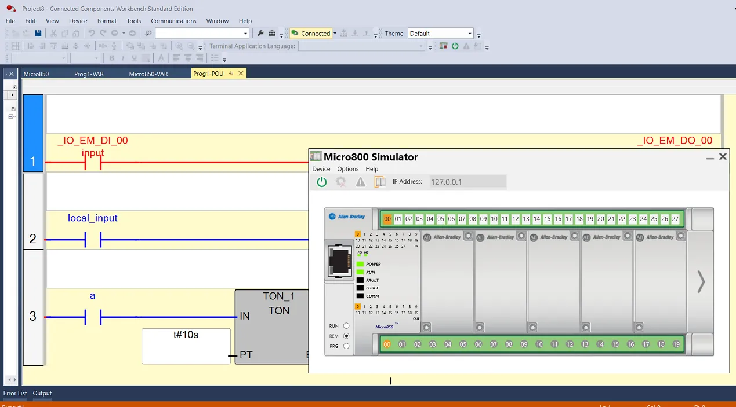
Task: Open the Device menu in Micro800 Simulator
Action: click(321, 169)
